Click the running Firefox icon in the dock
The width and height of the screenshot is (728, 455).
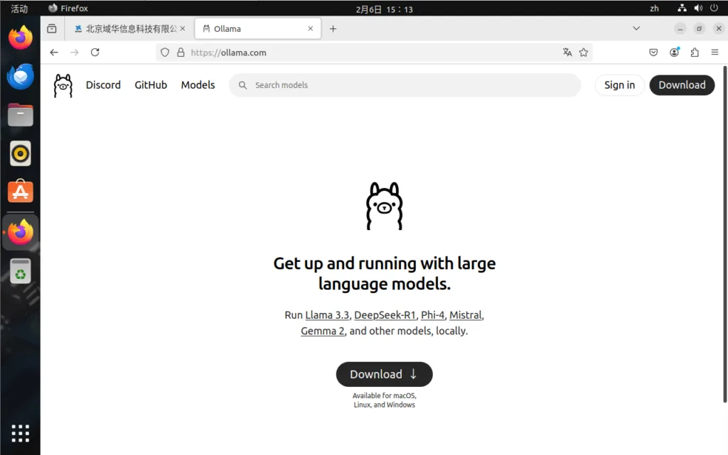(21, 232)
